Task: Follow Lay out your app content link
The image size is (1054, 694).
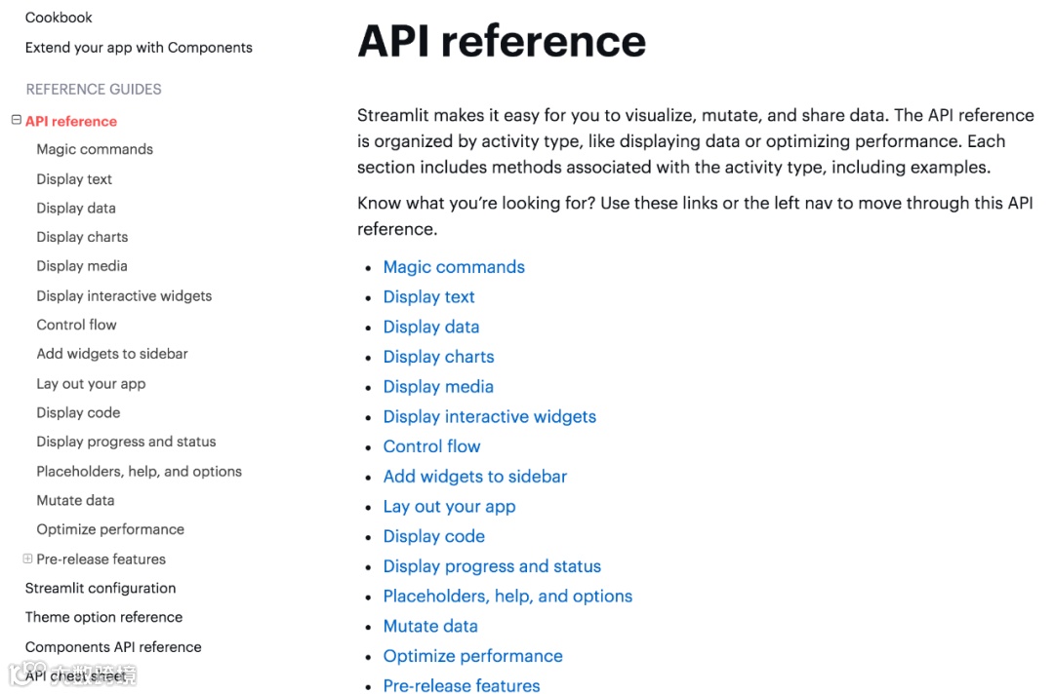Action: click(449, 507)
